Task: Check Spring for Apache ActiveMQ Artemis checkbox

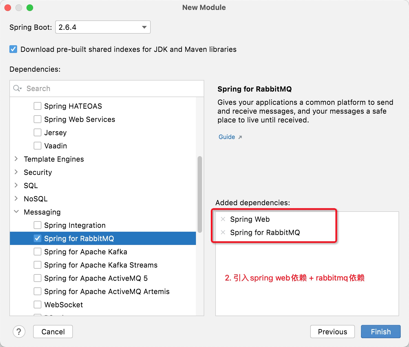Action: tap(38, 291)
